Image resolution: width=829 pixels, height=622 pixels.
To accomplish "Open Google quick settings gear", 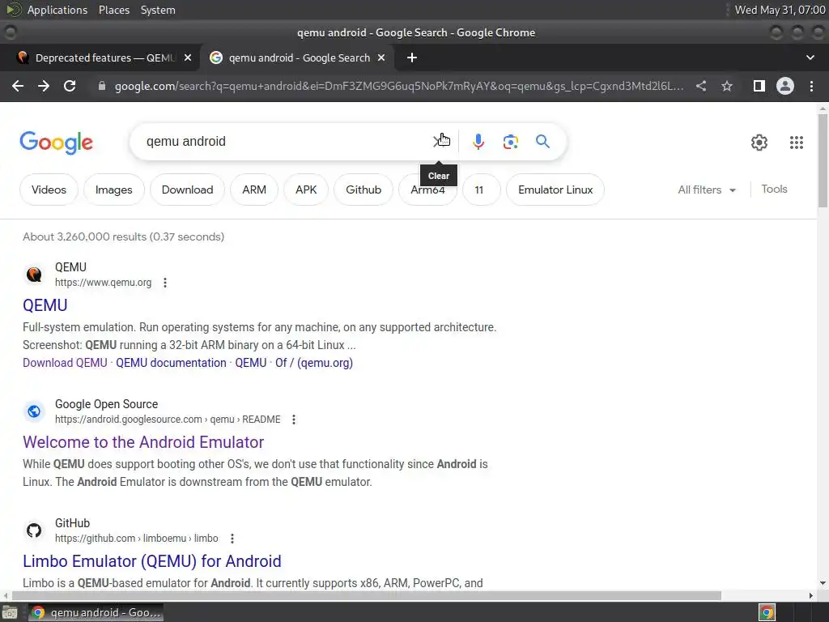I will pyautogui.click(x=759, y=143).
